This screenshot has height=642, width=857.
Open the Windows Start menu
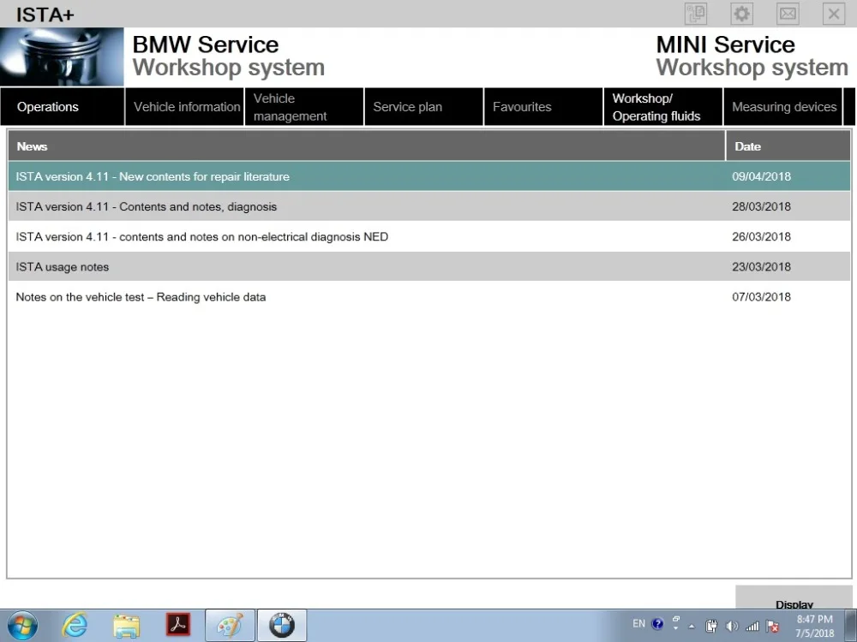tap(22, 626)
